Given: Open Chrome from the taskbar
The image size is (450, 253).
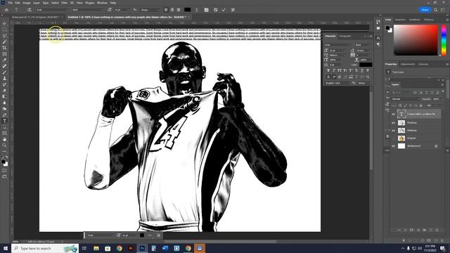Looking at the screenshot, I should click(x=120, y=248).
